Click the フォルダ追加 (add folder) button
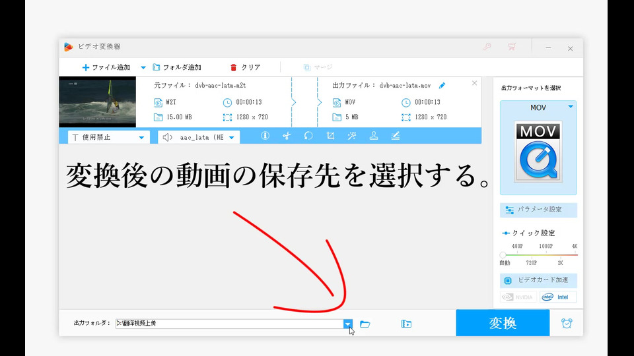The height and width of the screenshot is (356, 634). click(177, 67)
